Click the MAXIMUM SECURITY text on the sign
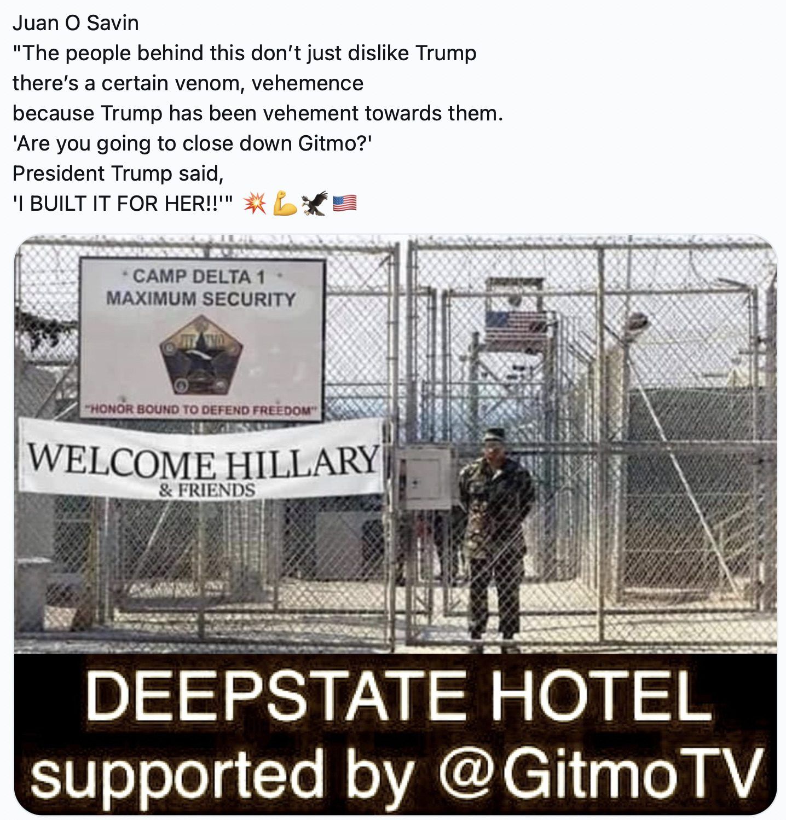The width and height of the screenshot is (786, 820). (201, 299)
